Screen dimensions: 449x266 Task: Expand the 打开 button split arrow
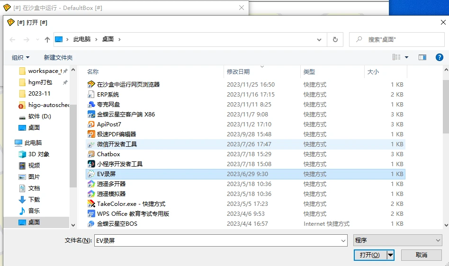pyautogui.click(x=391, y=255)
